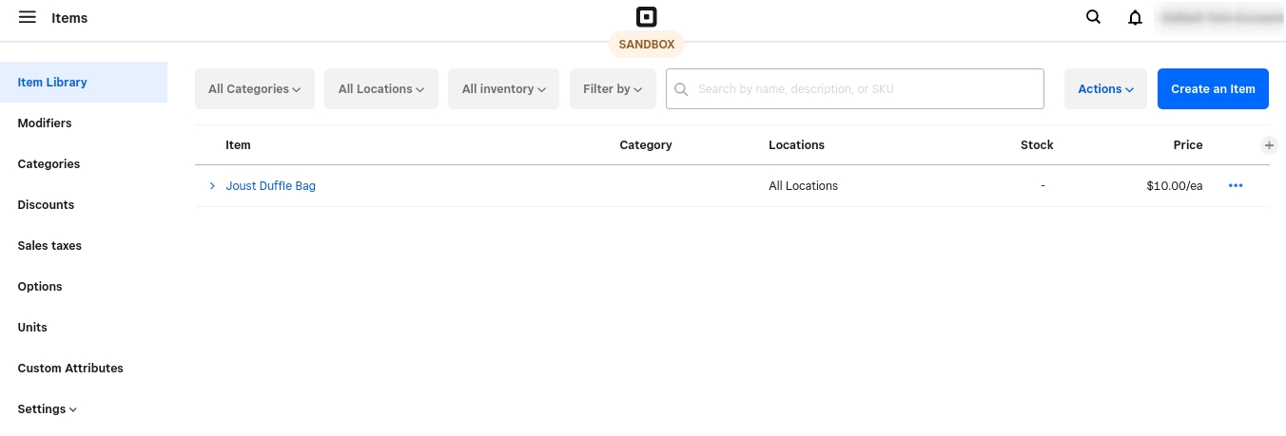Click the Create an Item button
The height and width of the screenshot is (436, 1286).
coord(1213,89)
